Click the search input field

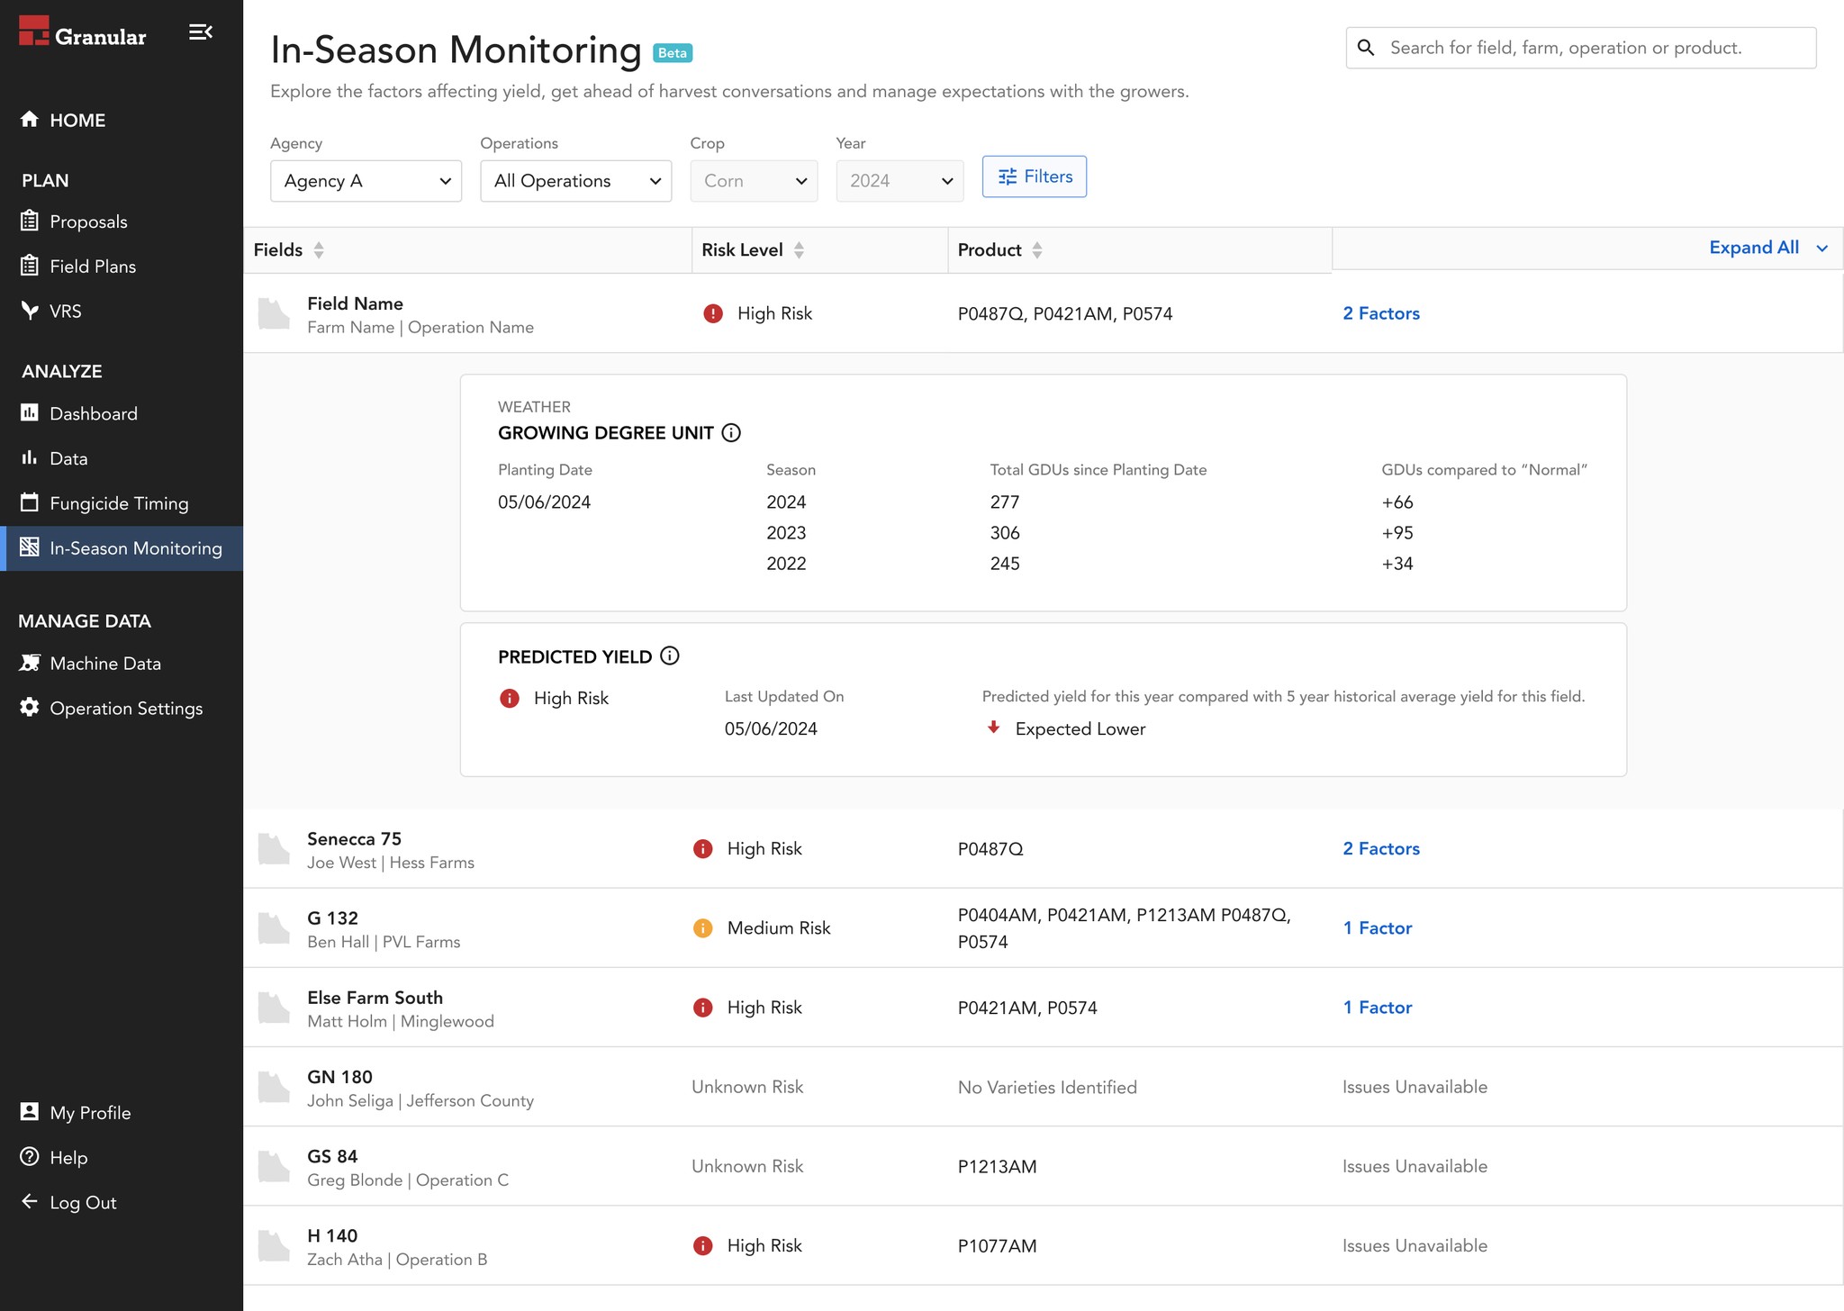pyautogui.click(x=1581, y=48)
